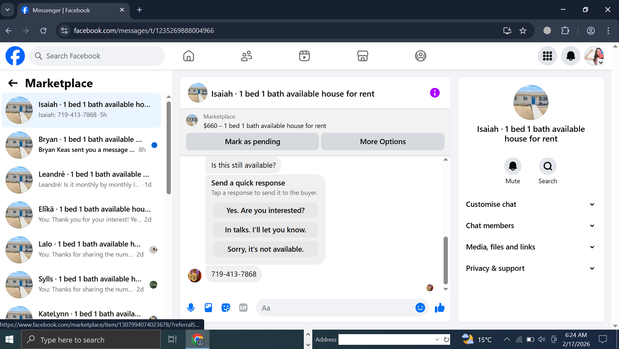Open the Reels video icon
Screen dimensions: 619x349
(x=304, y=56)
